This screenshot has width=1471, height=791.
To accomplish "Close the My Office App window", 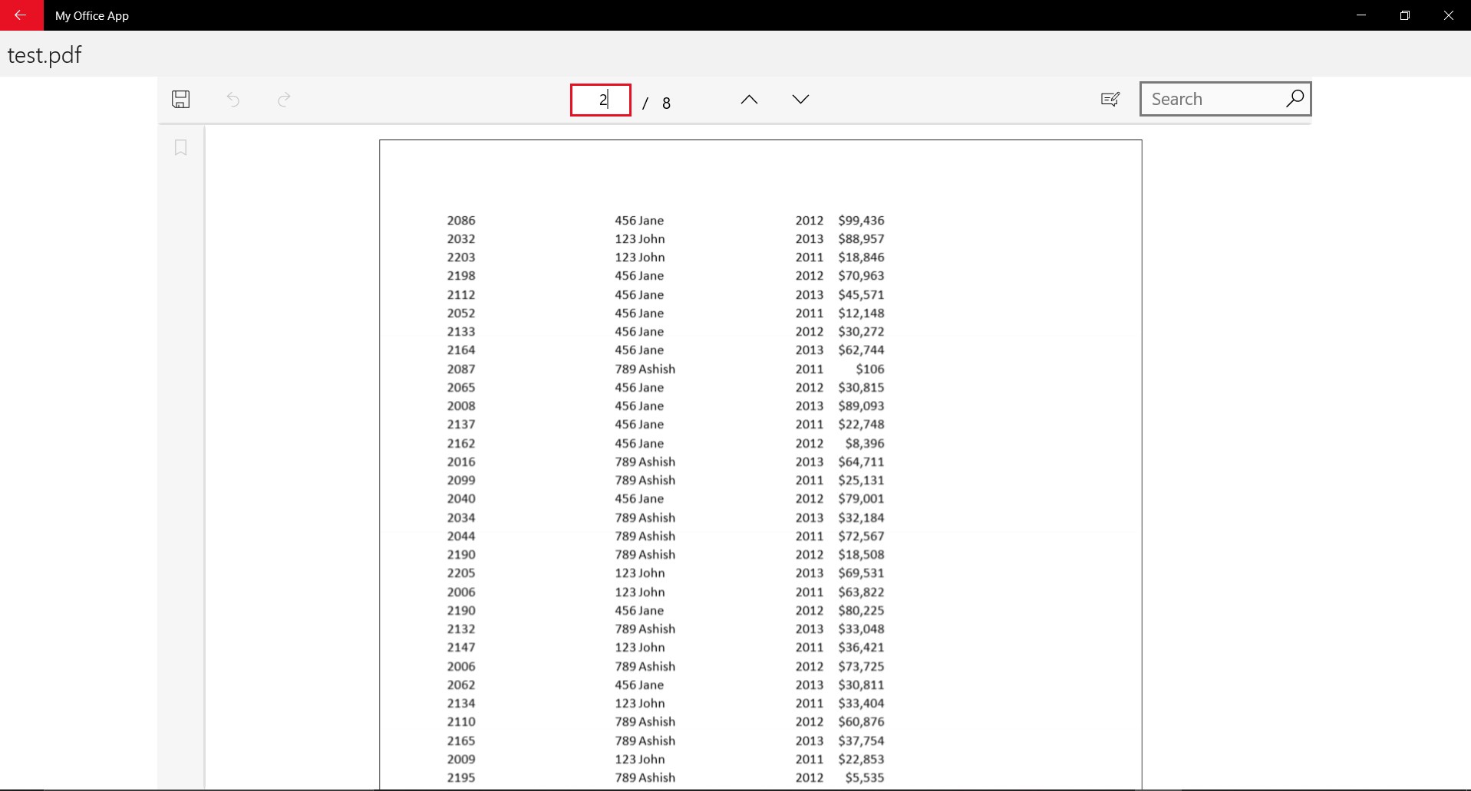I will [x=1449, y=15].
